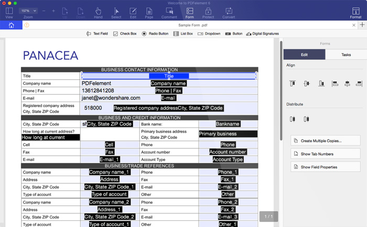Select the Phone | Fax field with 13612841208
The width and height of the screenshot is (367, 227).
click(x=169, y=91)
